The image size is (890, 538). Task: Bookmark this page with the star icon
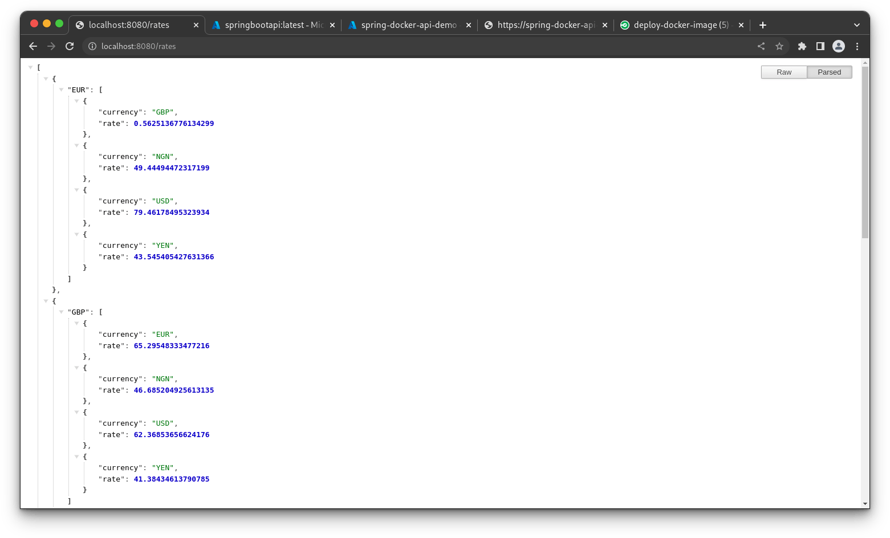click(779, 46)
